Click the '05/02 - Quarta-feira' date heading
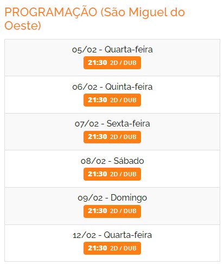 pyautogui.click(x=112, y=50)
